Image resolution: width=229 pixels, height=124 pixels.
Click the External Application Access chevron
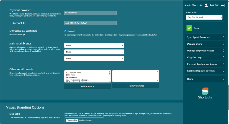(x=224, y=64)
